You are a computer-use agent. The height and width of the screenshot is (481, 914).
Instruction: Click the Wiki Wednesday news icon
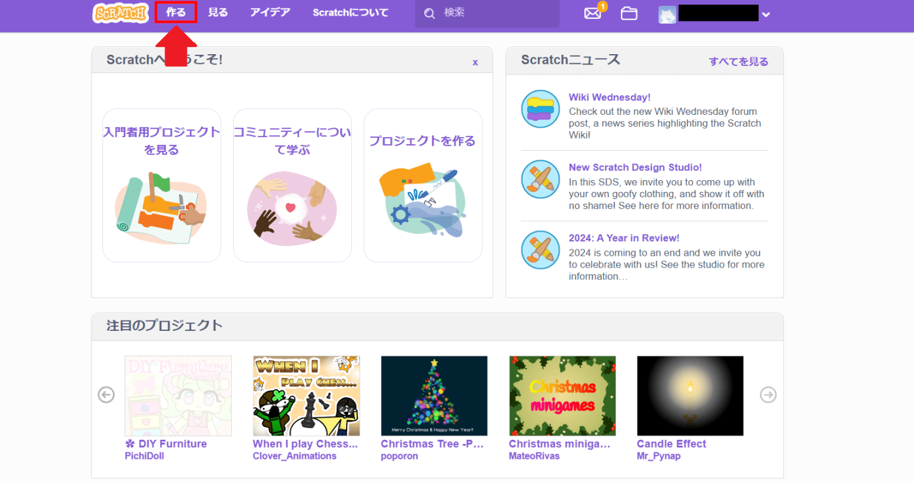pyautogui.click(x=541, y=109)
